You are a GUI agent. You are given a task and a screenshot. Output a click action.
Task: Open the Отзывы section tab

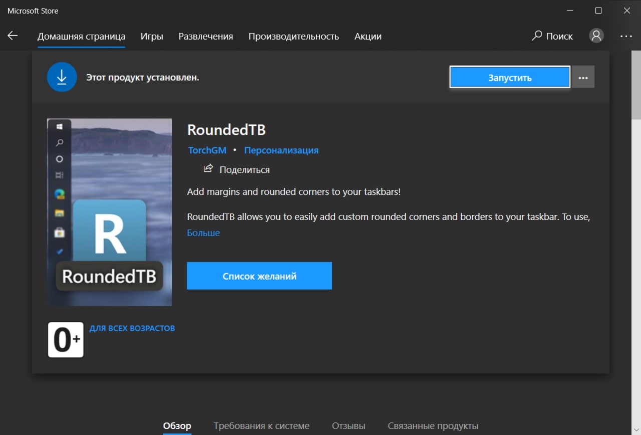(349, 425)
